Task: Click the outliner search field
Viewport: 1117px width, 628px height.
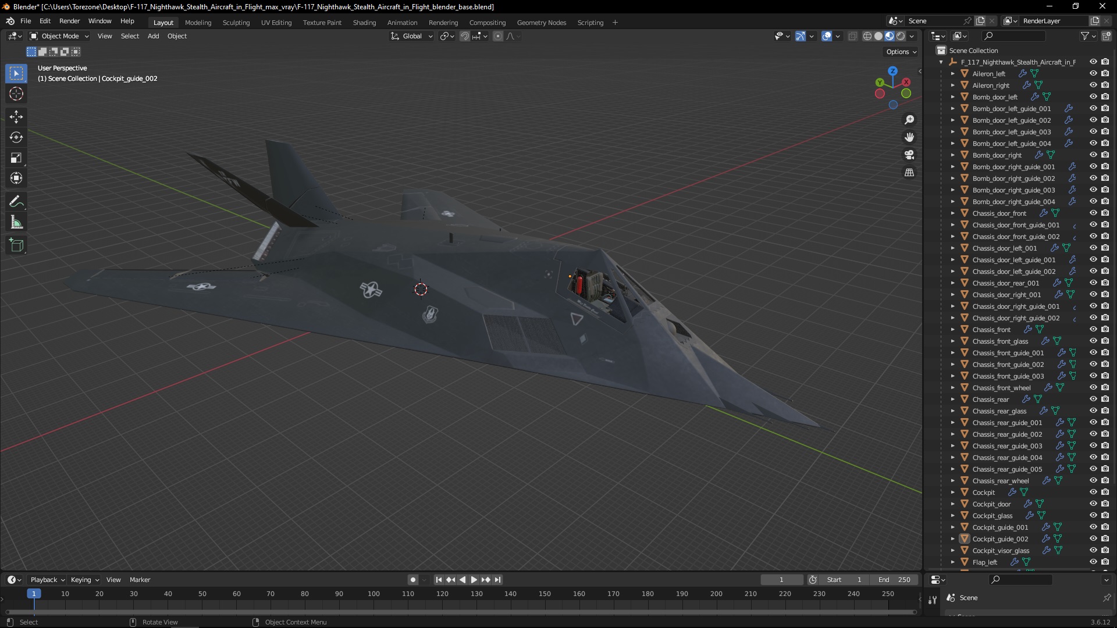Action: click(1012, 36)
